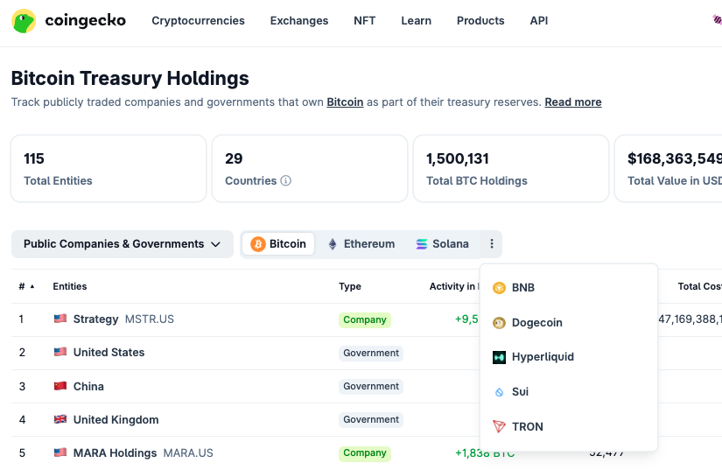Click the Type column header
The width and height of the screenshot is (722, 470).
pos(350,286)
